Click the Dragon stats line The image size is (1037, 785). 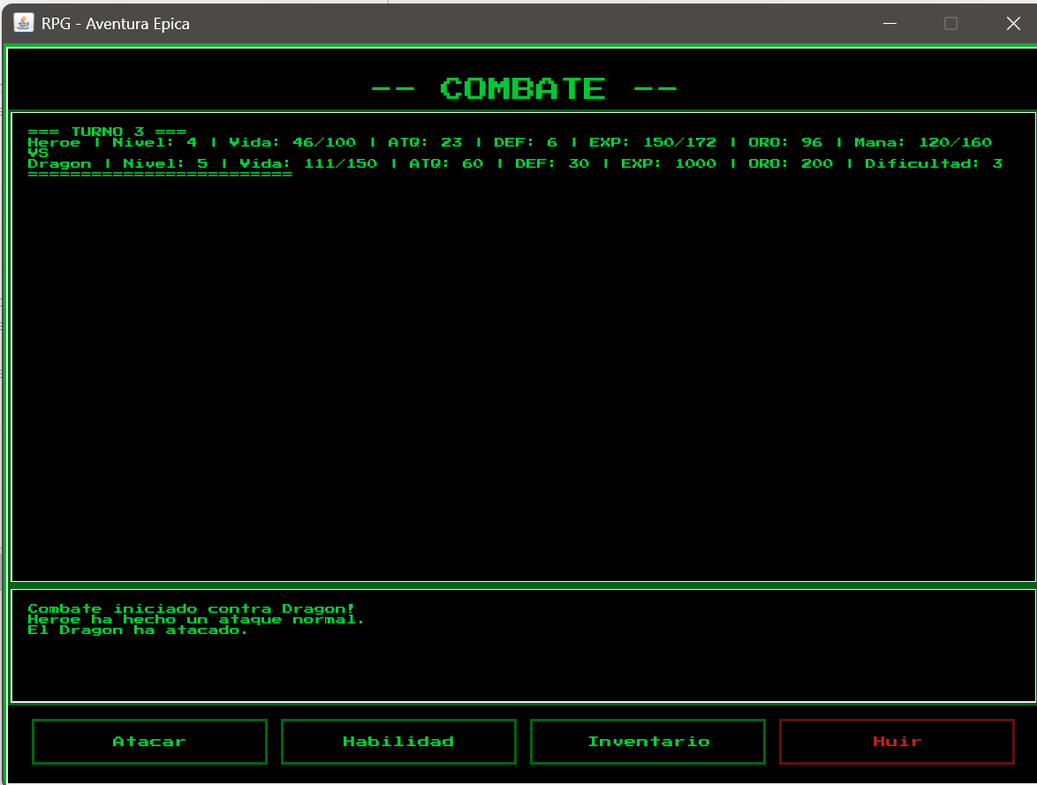[x=515, y=163]
